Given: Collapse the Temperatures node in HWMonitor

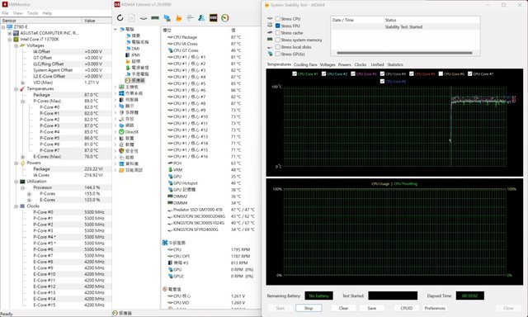Looking at the screenshot, I should click(16, 89).
